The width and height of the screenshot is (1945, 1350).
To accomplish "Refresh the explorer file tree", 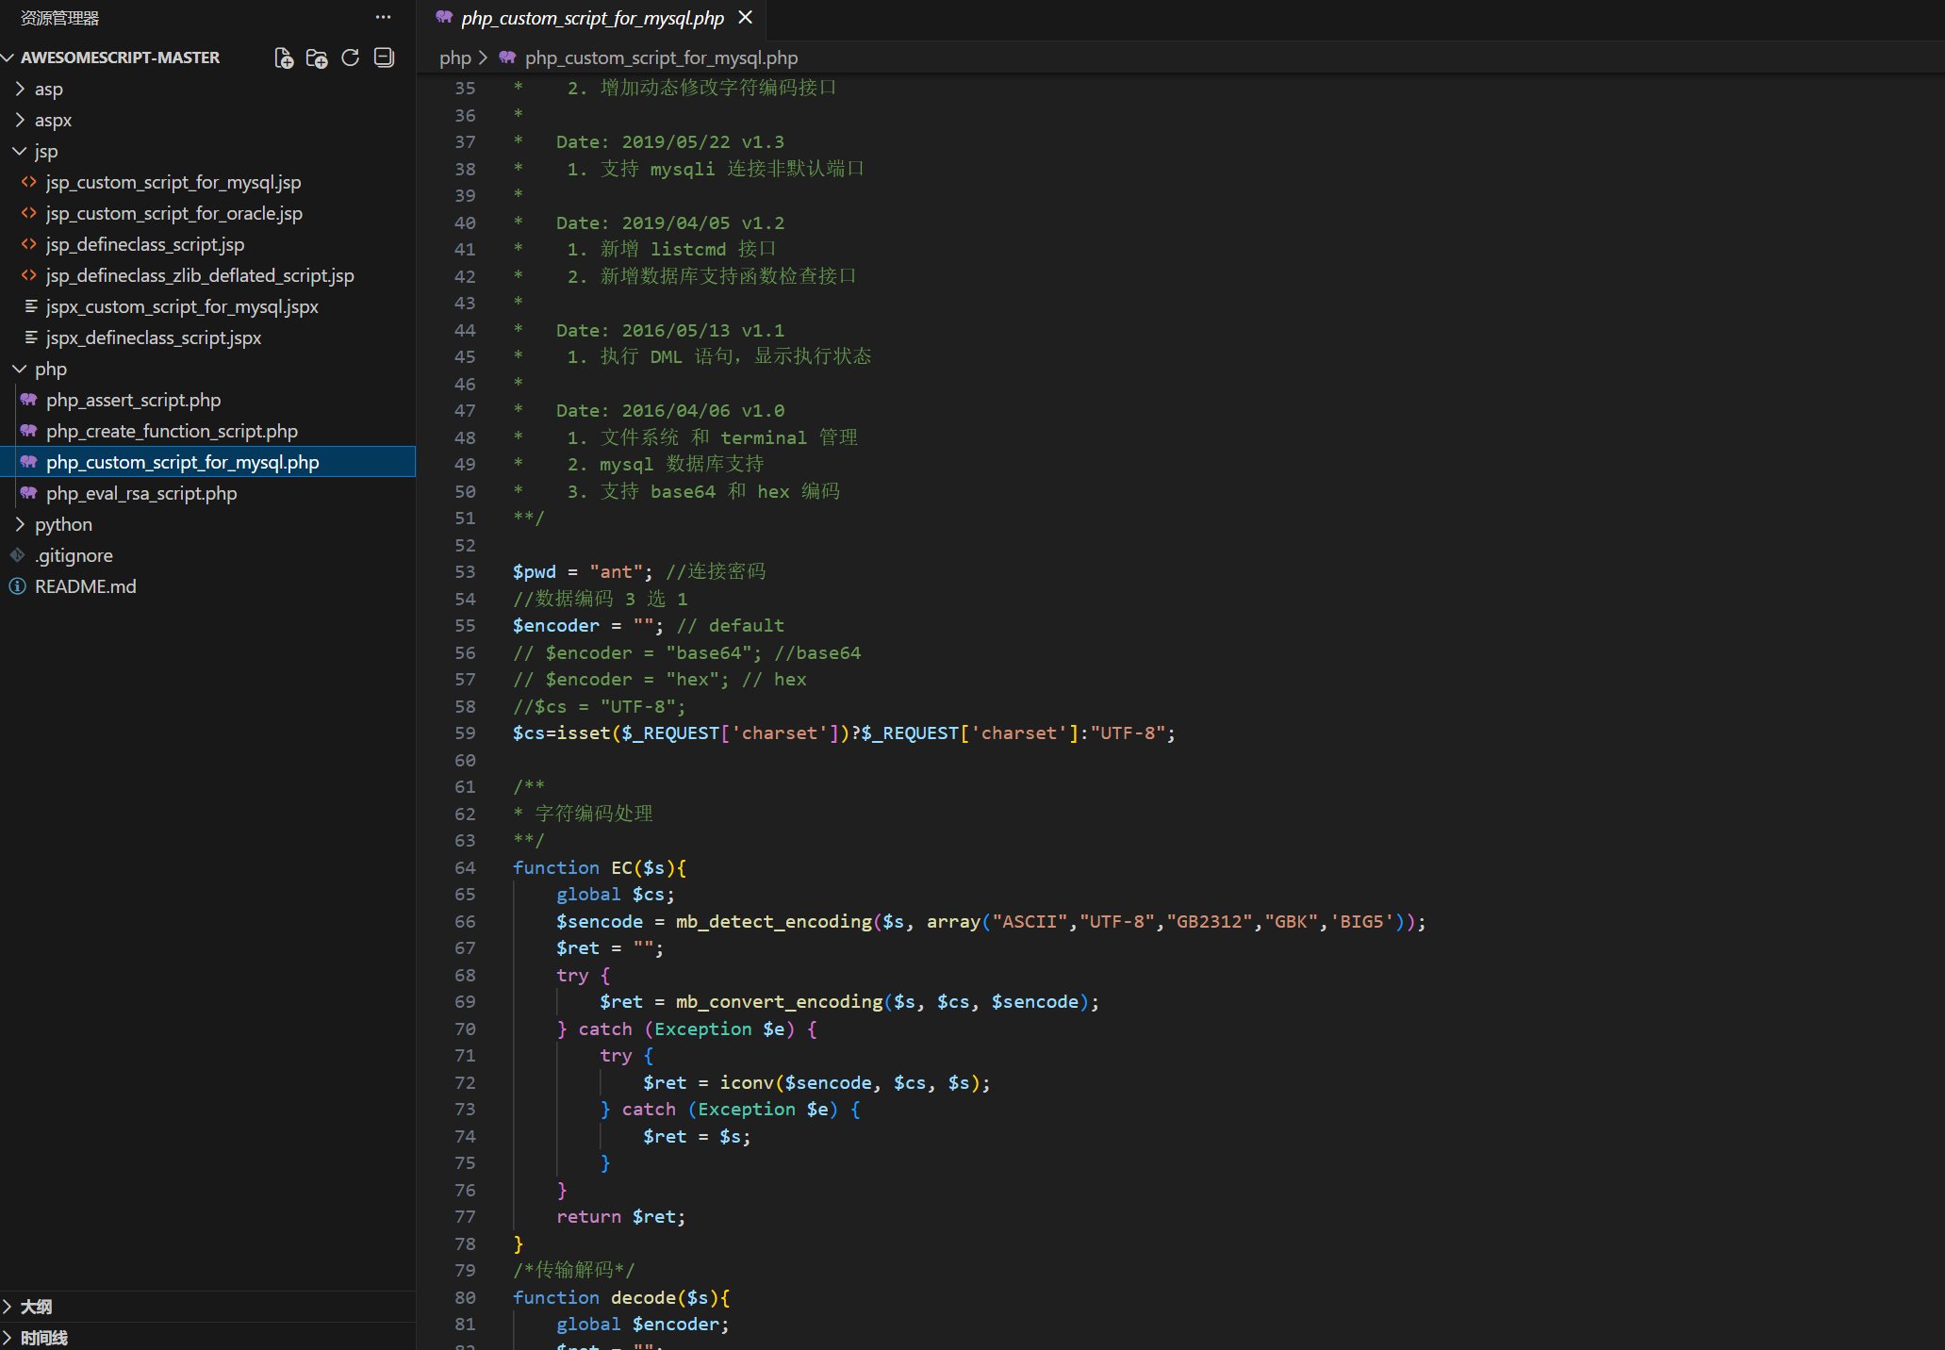I will pyautogui.click(x=351, y=58).
